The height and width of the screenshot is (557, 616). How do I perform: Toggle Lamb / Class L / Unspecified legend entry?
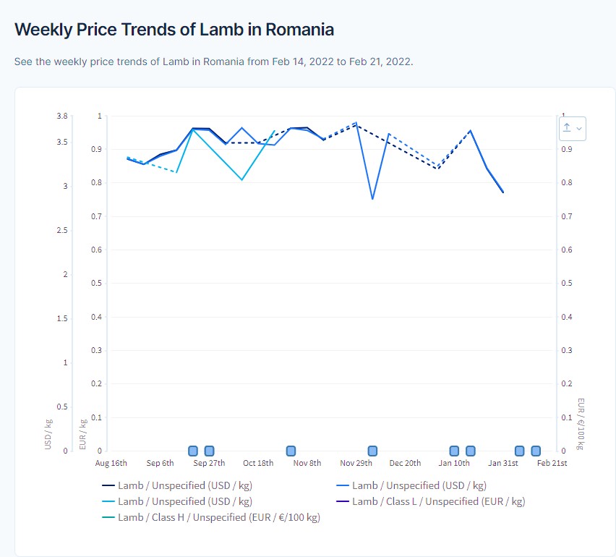point(437,501)
